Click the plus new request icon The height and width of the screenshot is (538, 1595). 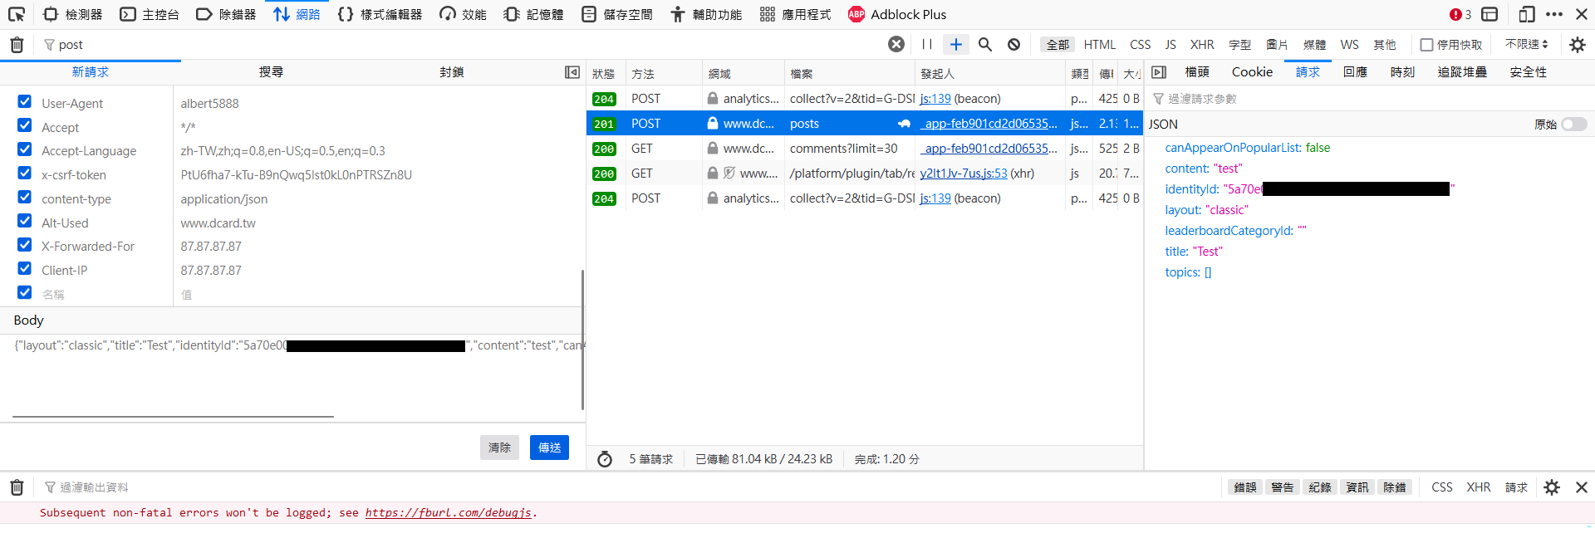pyautogui.click(x=956, y=44)
